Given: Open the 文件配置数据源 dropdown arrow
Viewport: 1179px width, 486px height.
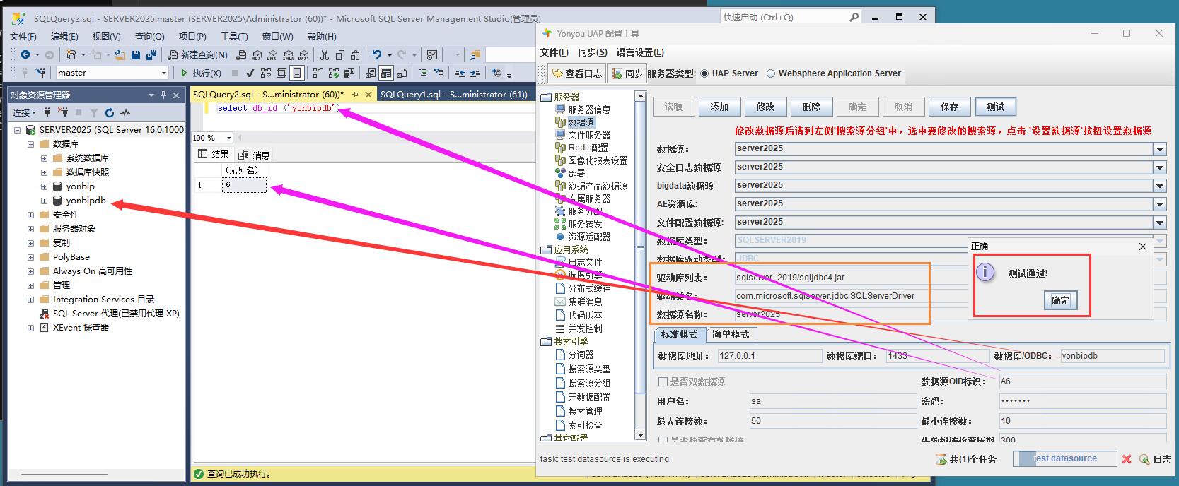Looking at the screenshot, I should (x=1159, y=223).
